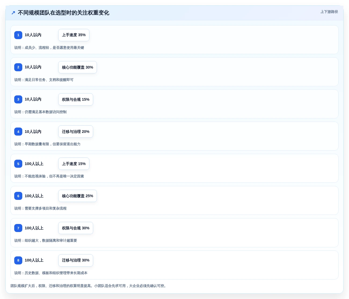
Task: Click the 权限与合规 30% chip
Action: [76, 228]
